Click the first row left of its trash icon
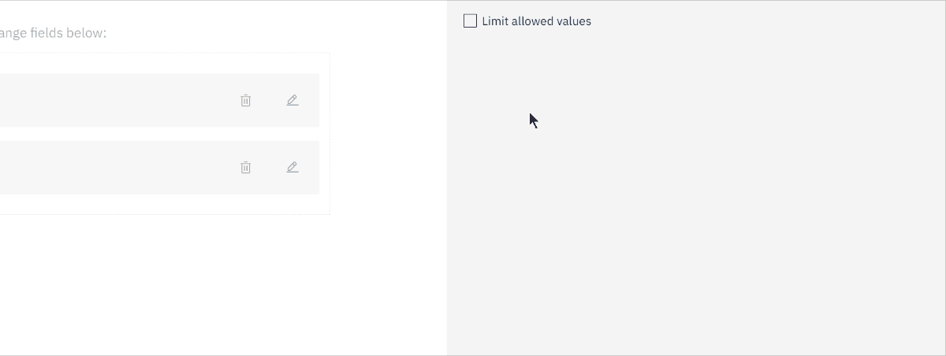Image resolution: width=946 pixels, height=356 pixels. point(118,101)
